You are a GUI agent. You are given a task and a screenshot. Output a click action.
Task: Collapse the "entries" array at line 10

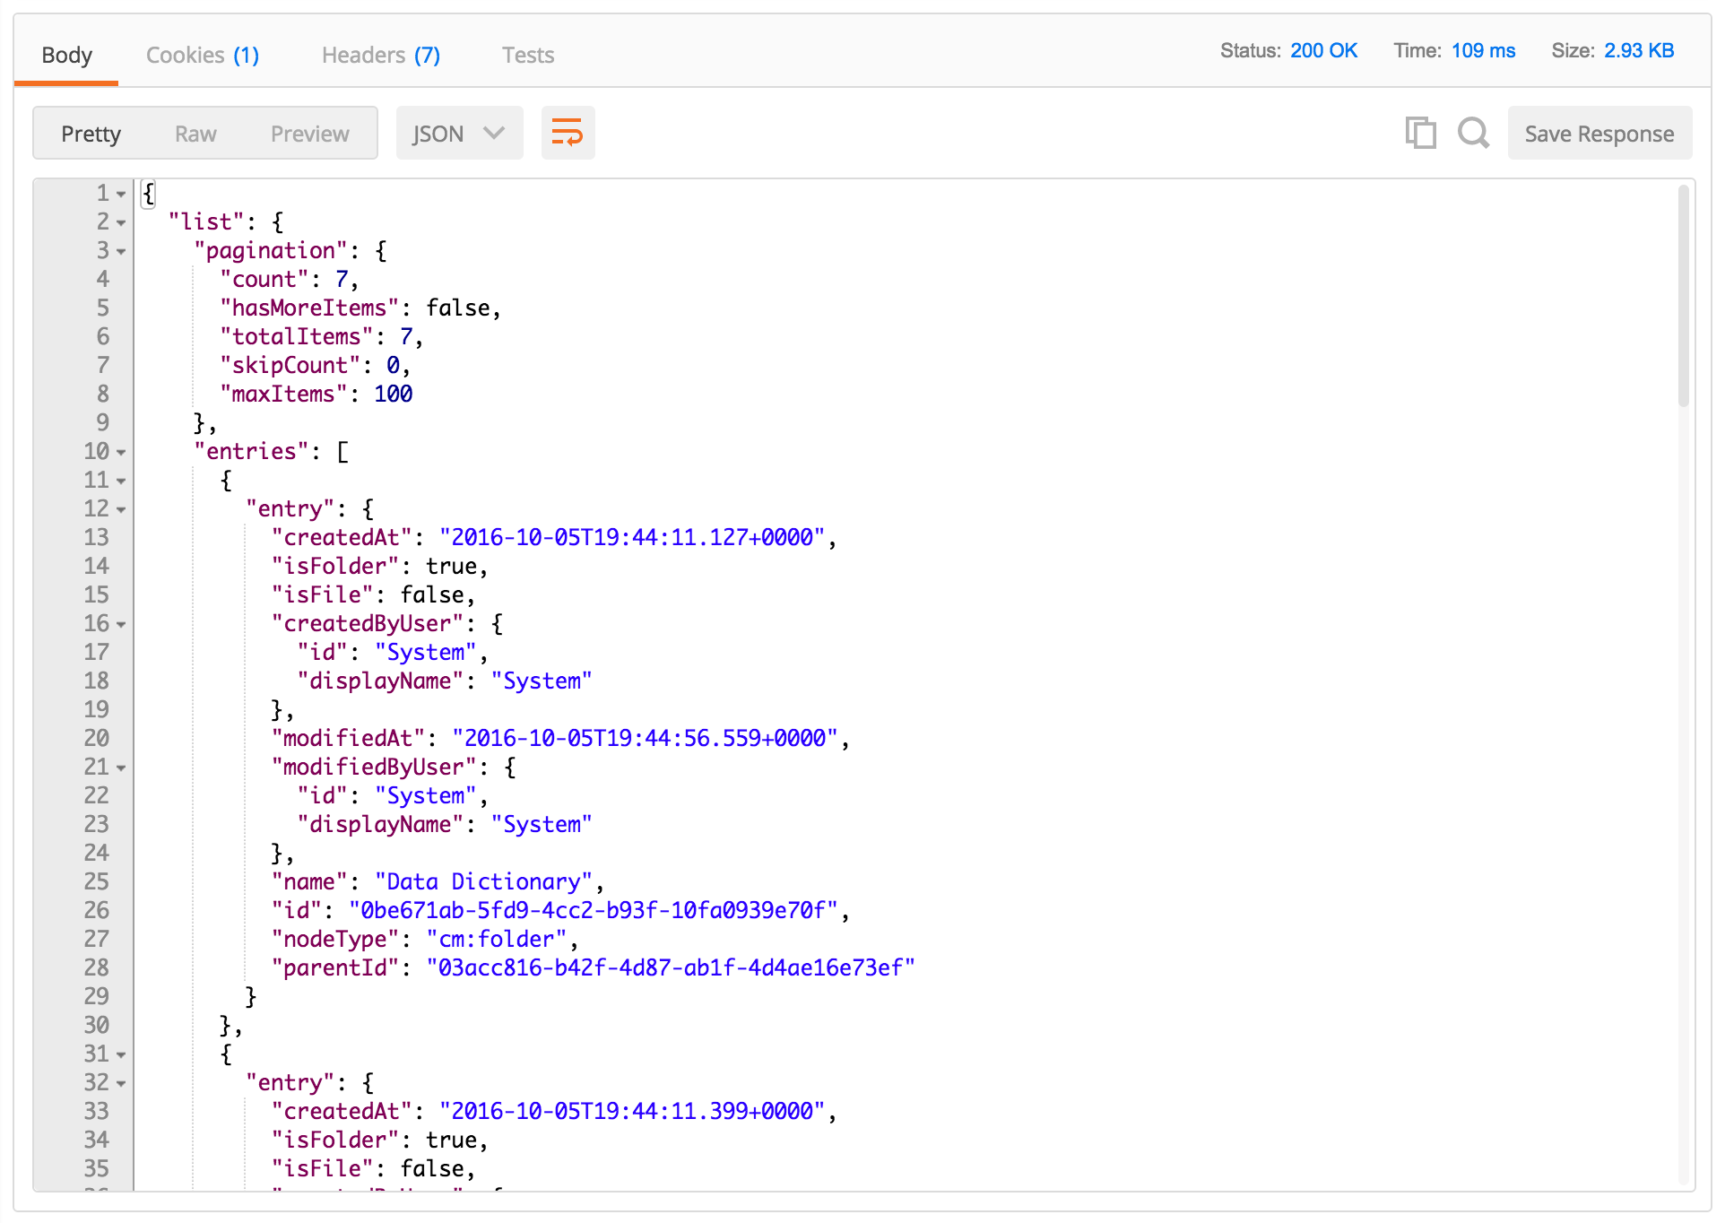[121, 453]
